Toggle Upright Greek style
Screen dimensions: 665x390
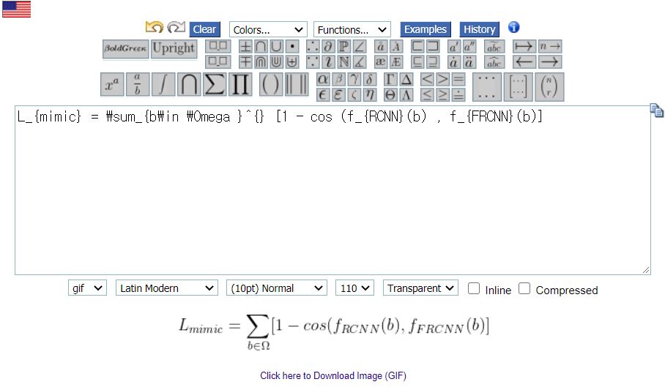point(174,49)
